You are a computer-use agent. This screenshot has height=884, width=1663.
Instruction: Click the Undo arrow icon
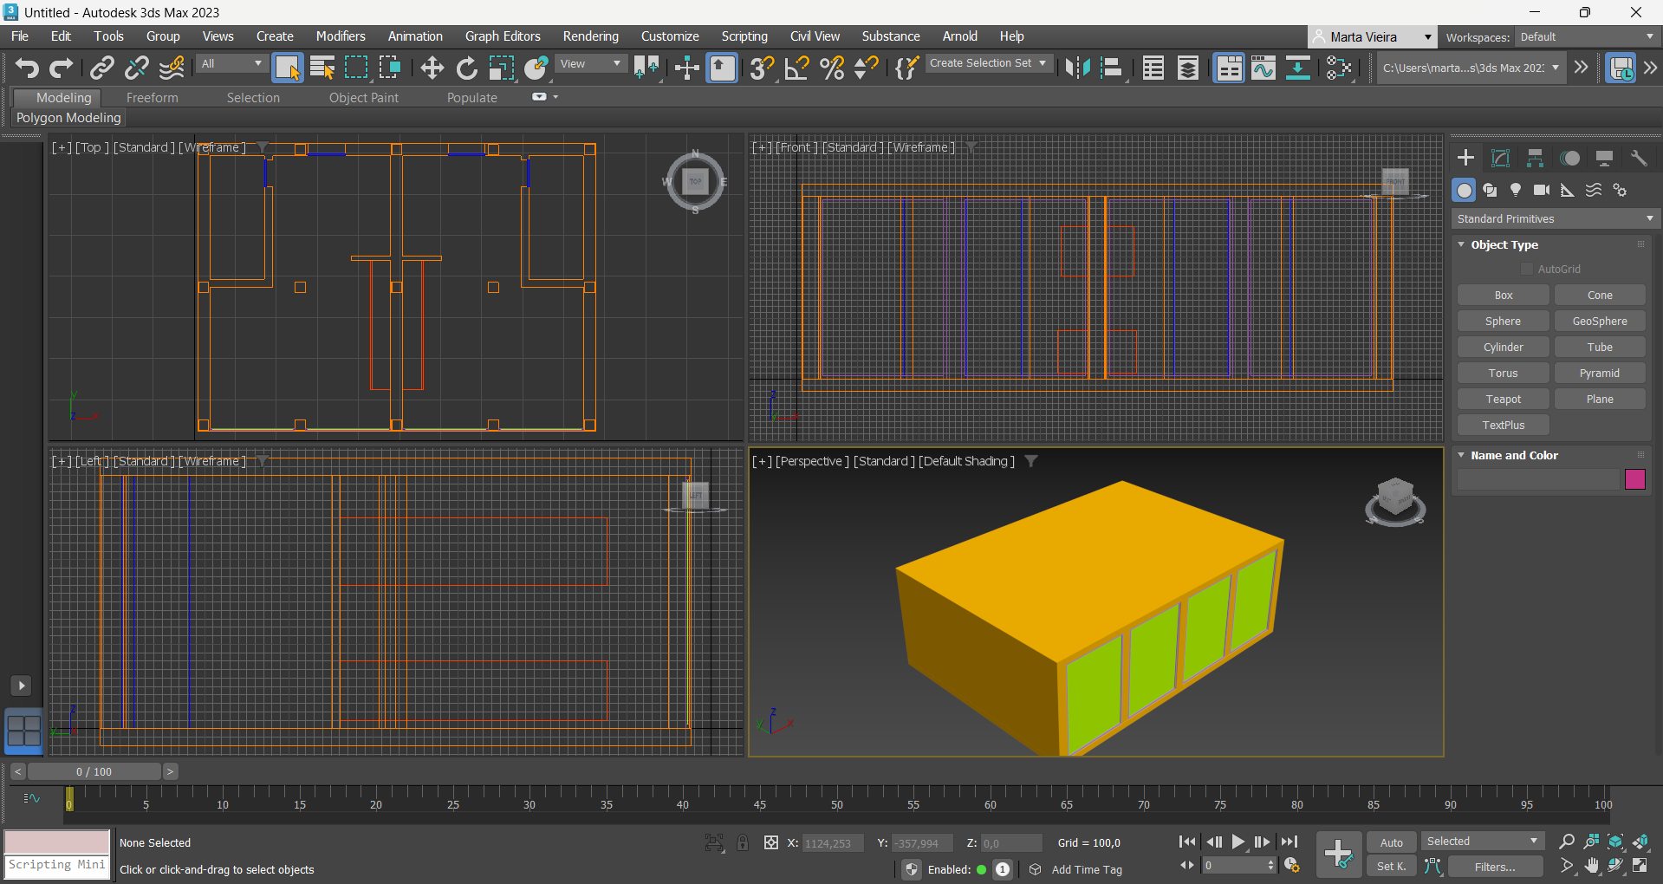26,68
